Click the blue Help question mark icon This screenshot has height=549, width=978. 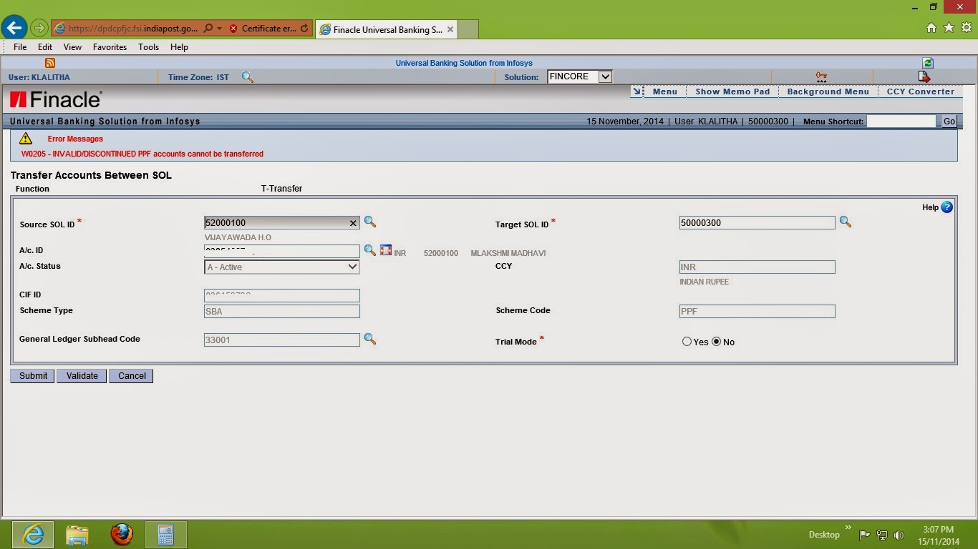(x=946, y=207)
